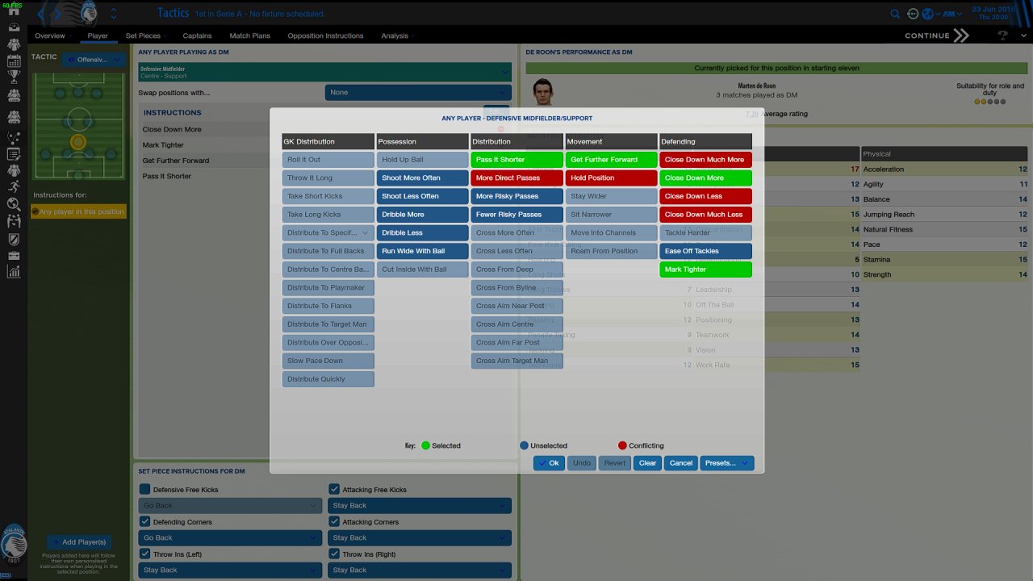Open the Team Report clipboard icon
The height and width of the screenshot is (581, 1033).
tap(14, 154)
